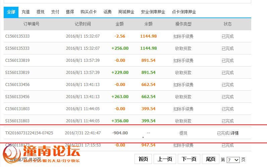Click timestamp 2016/8/1 11:44:05 in S1560131803 row
The image size is (267, 167).
point(83,121)
